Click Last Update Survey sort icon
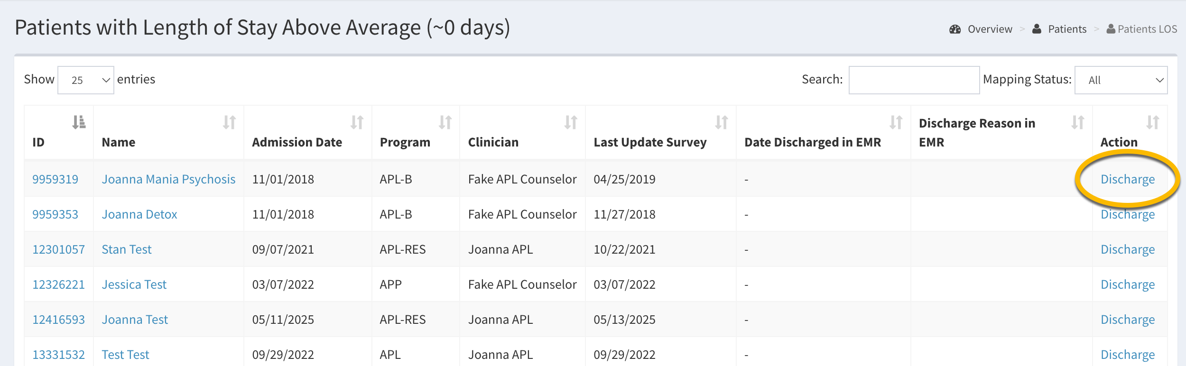The image size is (1186, 366). (x=722, y=122)
